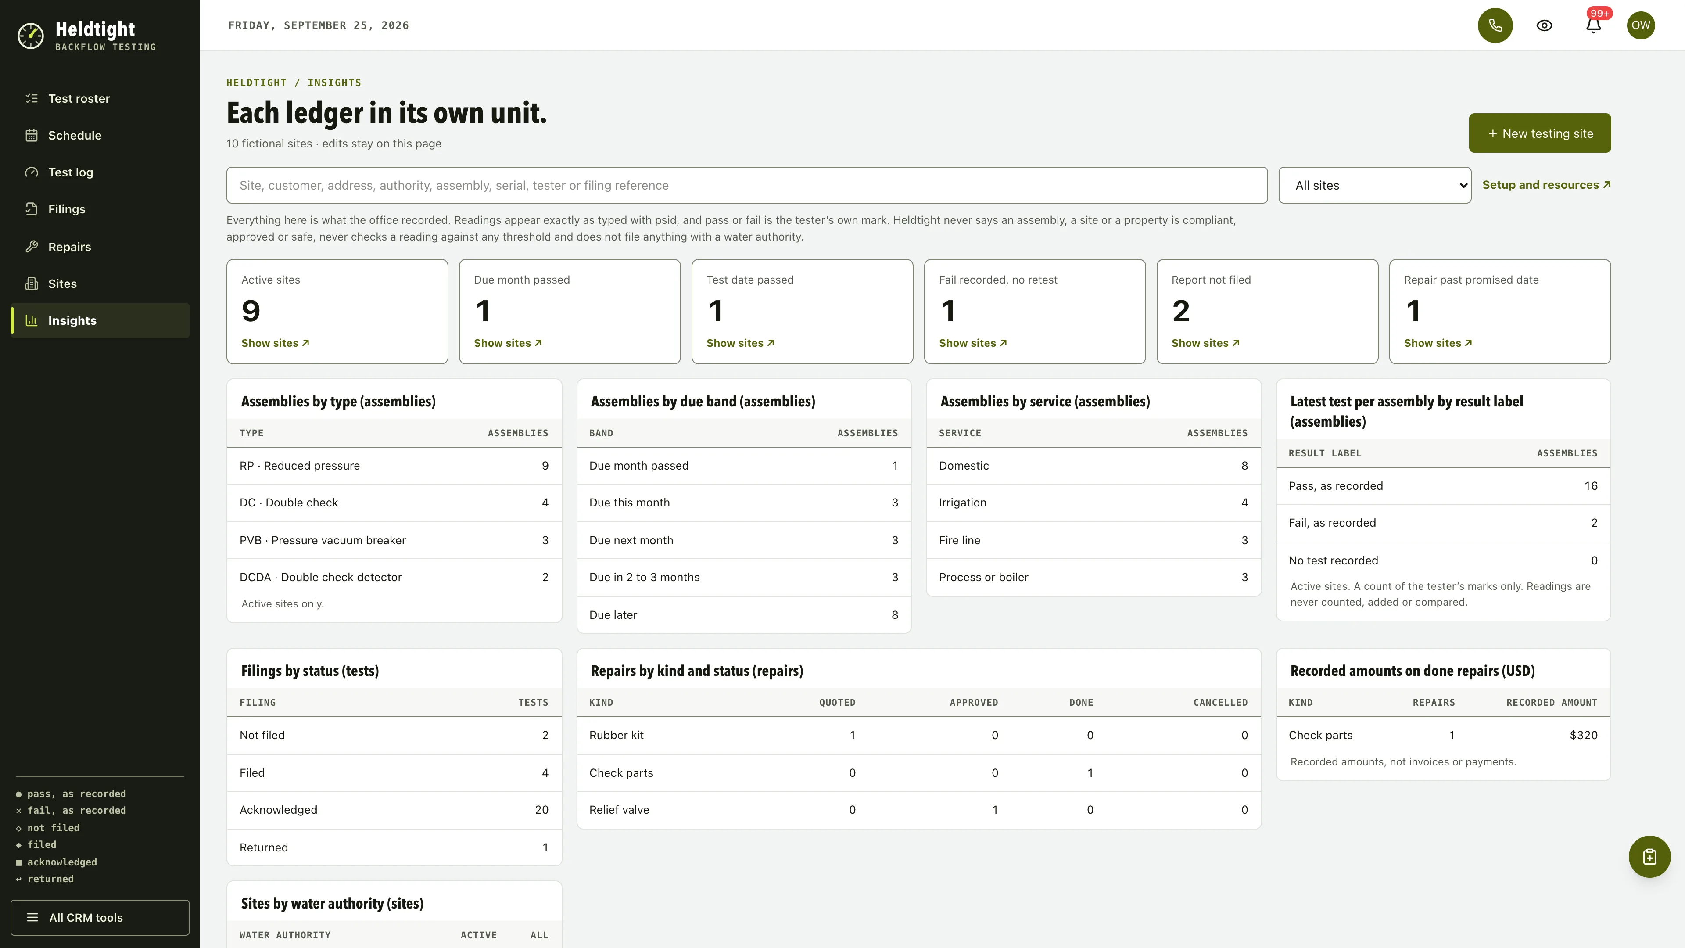Click Assemblies by type panel heading
1685x948 pixels.
coord(338,401)
